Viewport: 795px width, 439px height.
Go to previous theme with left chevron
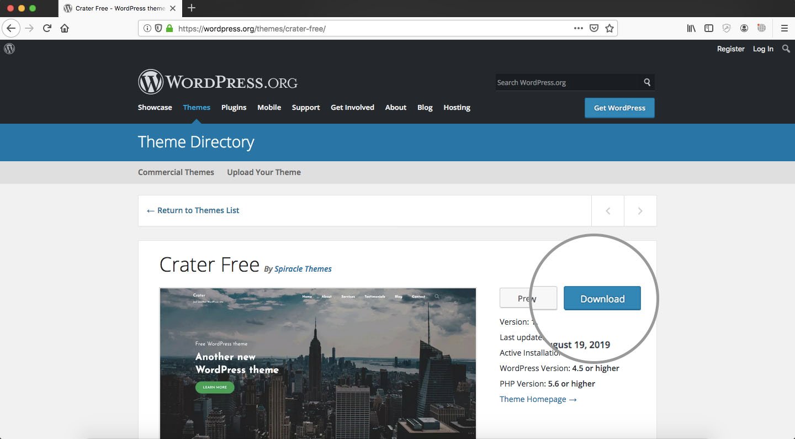pyautogui.click(x=608, y=210)
